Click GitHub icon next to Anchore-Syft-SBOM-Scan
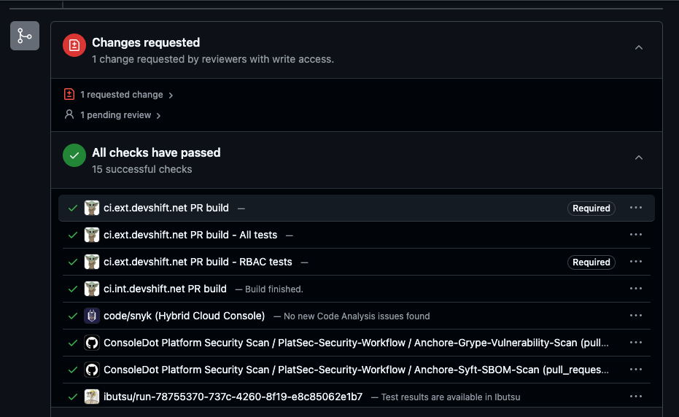This screenshot has width=679, height=417. 92,370
